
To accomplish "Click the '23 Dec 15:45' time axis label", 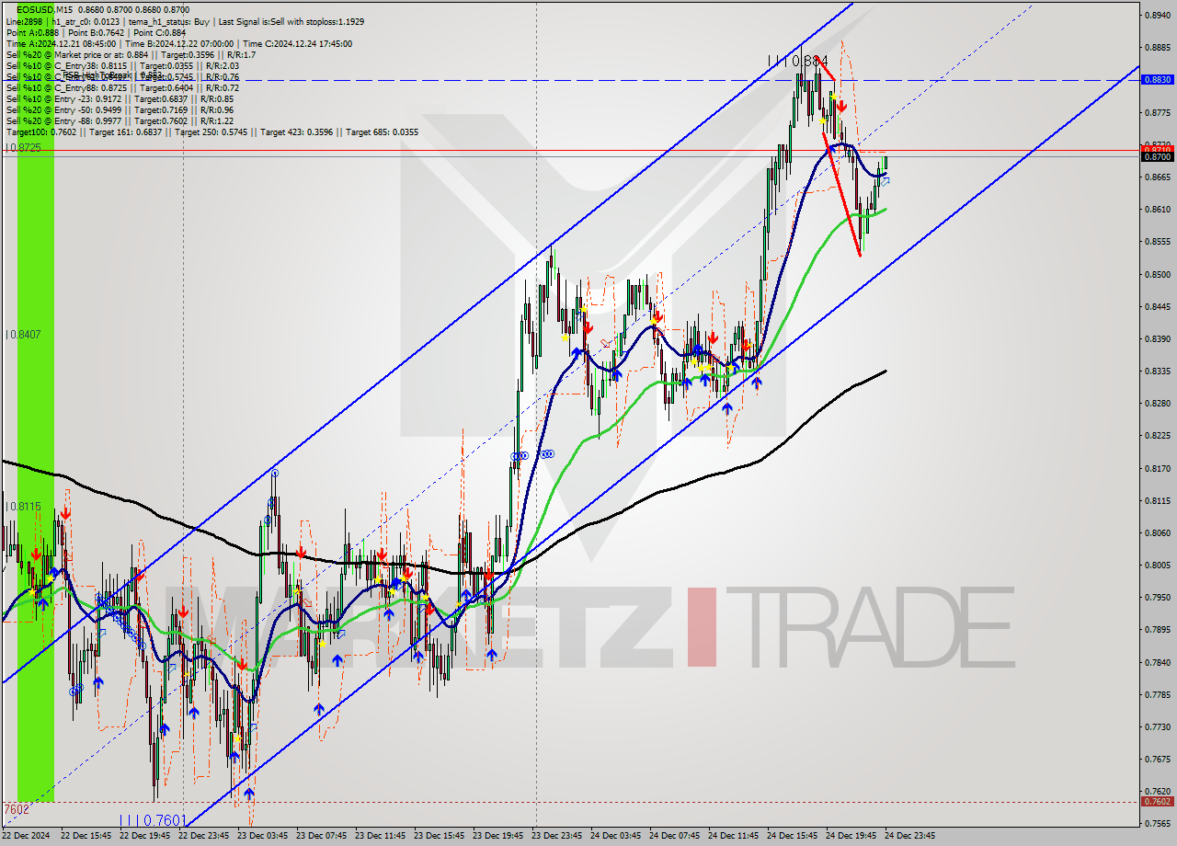I will (x=440, y=836).
